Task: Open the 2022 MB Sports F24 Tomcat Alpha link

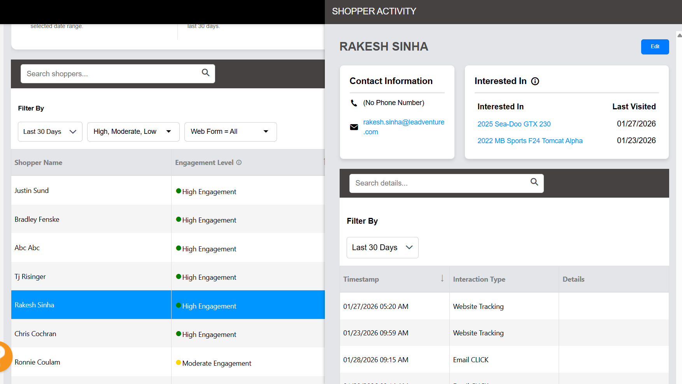Action: click(530, 141)
